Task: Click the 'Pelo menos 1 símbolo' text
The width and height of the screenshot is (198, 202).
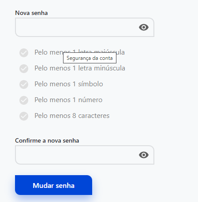Action: (x=69, y=84)
